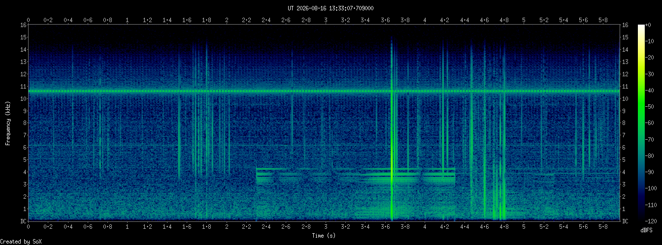Click the 4 second tick on the top time axis

425,20
